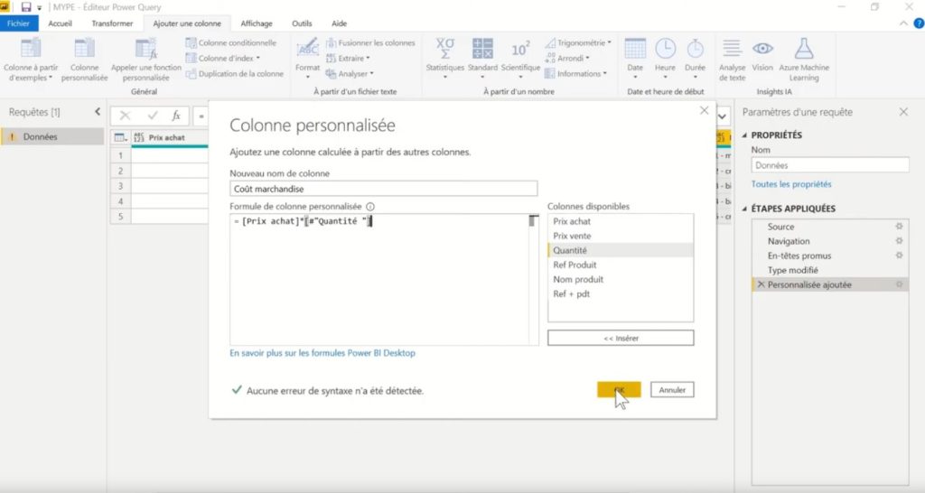Open the Colonne personnalisée ribbon tool
Viewport: 925px width, 493px height.
pos(84,60)
